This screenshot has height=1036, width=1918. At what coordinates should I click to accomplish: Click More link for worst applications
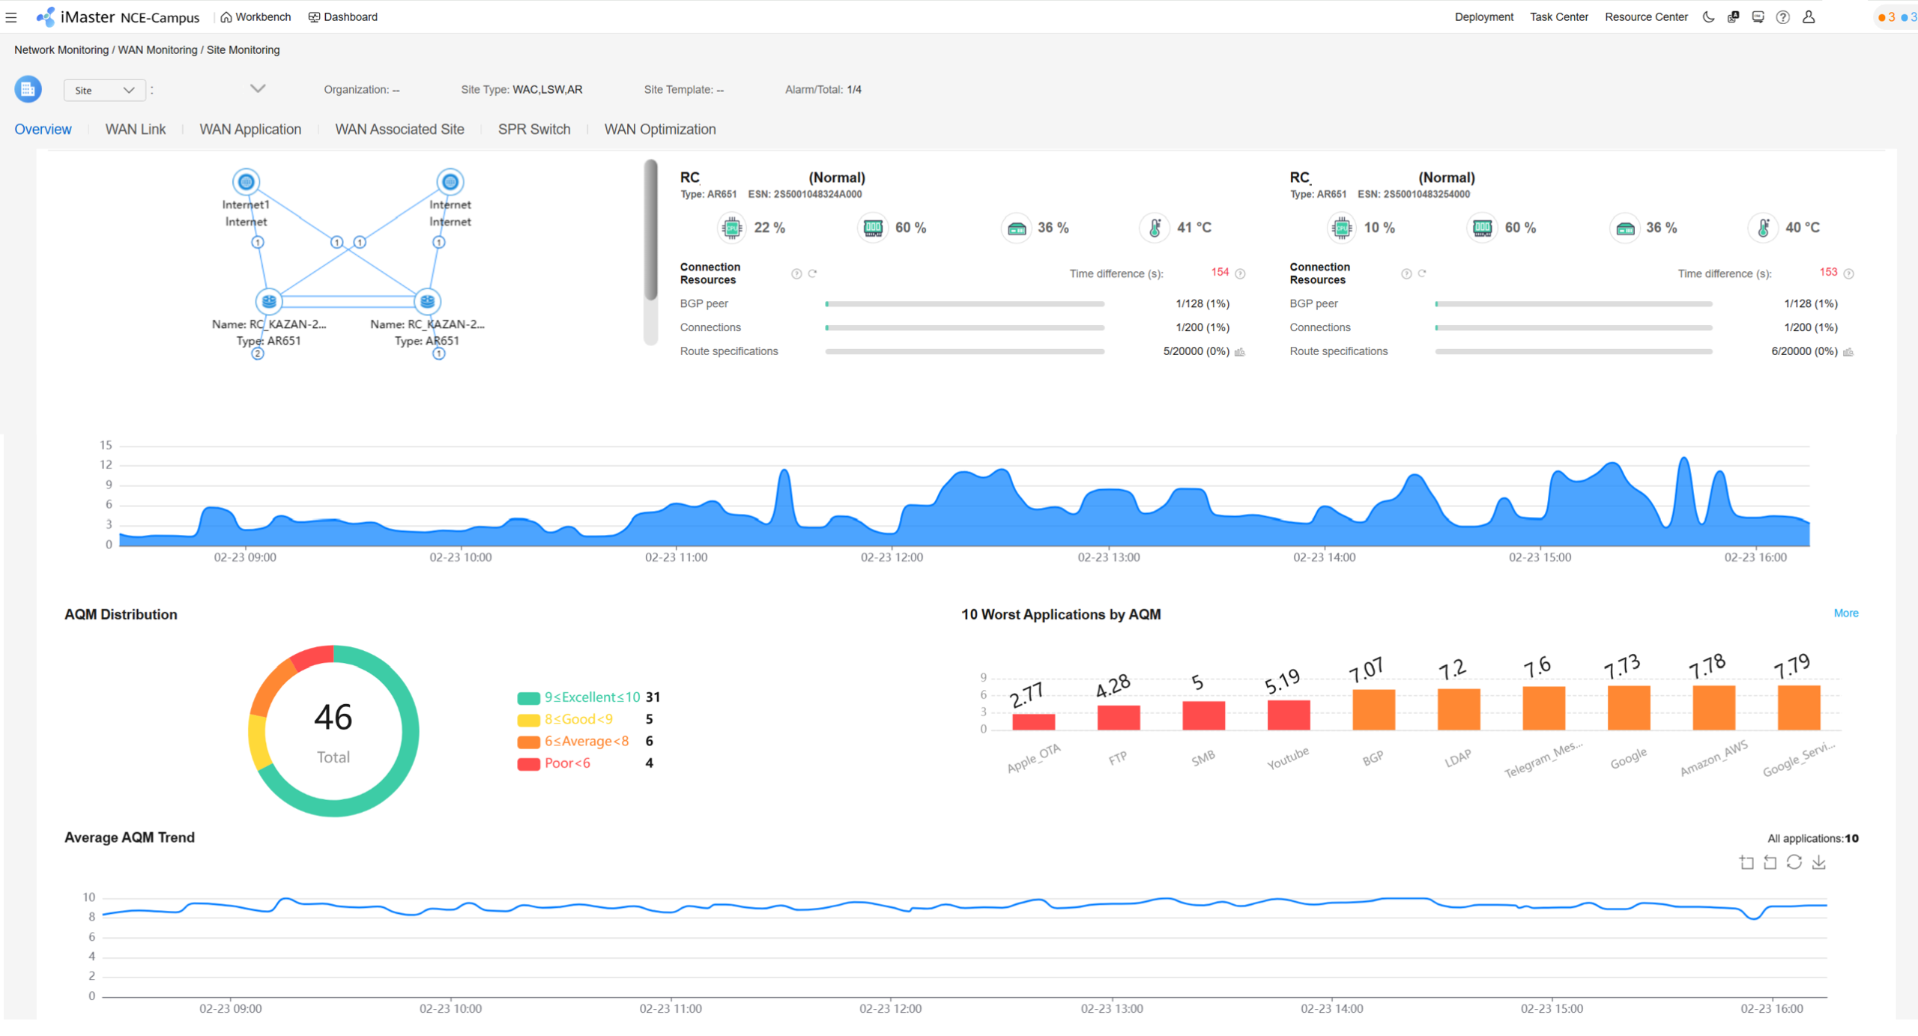1845,613
